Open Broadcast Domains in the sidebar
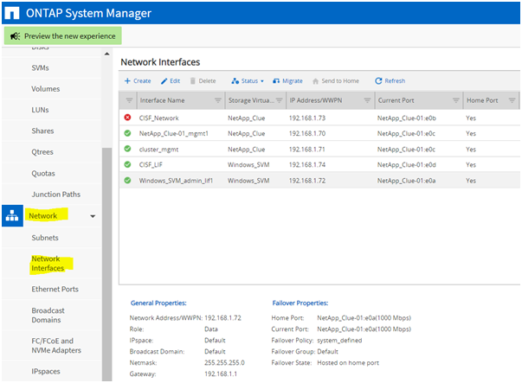Viewport: 522px width, 383px height. pos(48,316)
